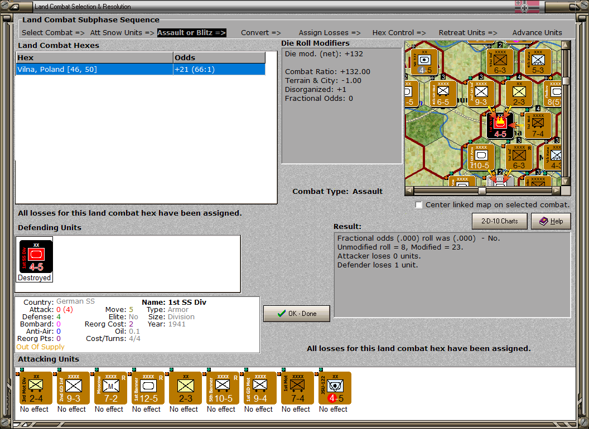Select the 3rd Mot Div 2-4 attacker
This screenshot has height=429, width=589.
click(x=36, y=388)
